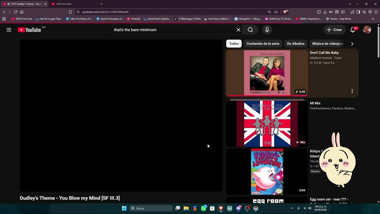The height and width of the screenshot is (214, 380).
Task: Open the Brave Shields lion icon
Action: [x=285, y=12]
